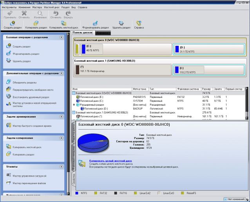This screenshot has height=202, width=250.
Task: Click the Удалить раздел sidebar icon
Action: 9,61
